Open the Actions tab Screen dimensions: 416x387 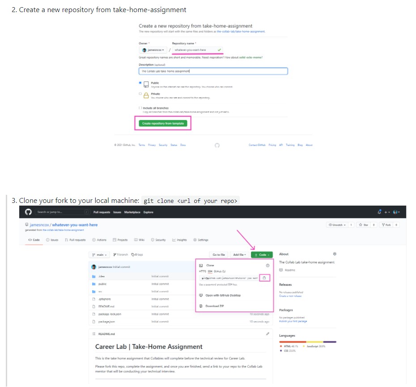point(99,240)
